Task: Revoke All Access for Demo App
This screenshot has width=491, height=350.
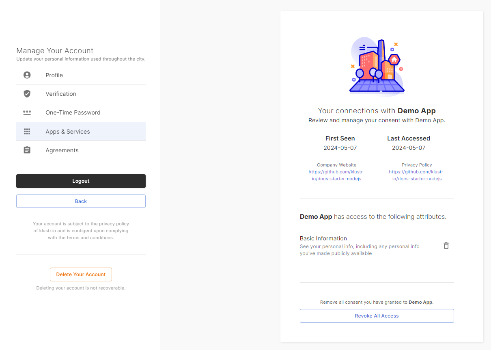Action: (377, 316)
